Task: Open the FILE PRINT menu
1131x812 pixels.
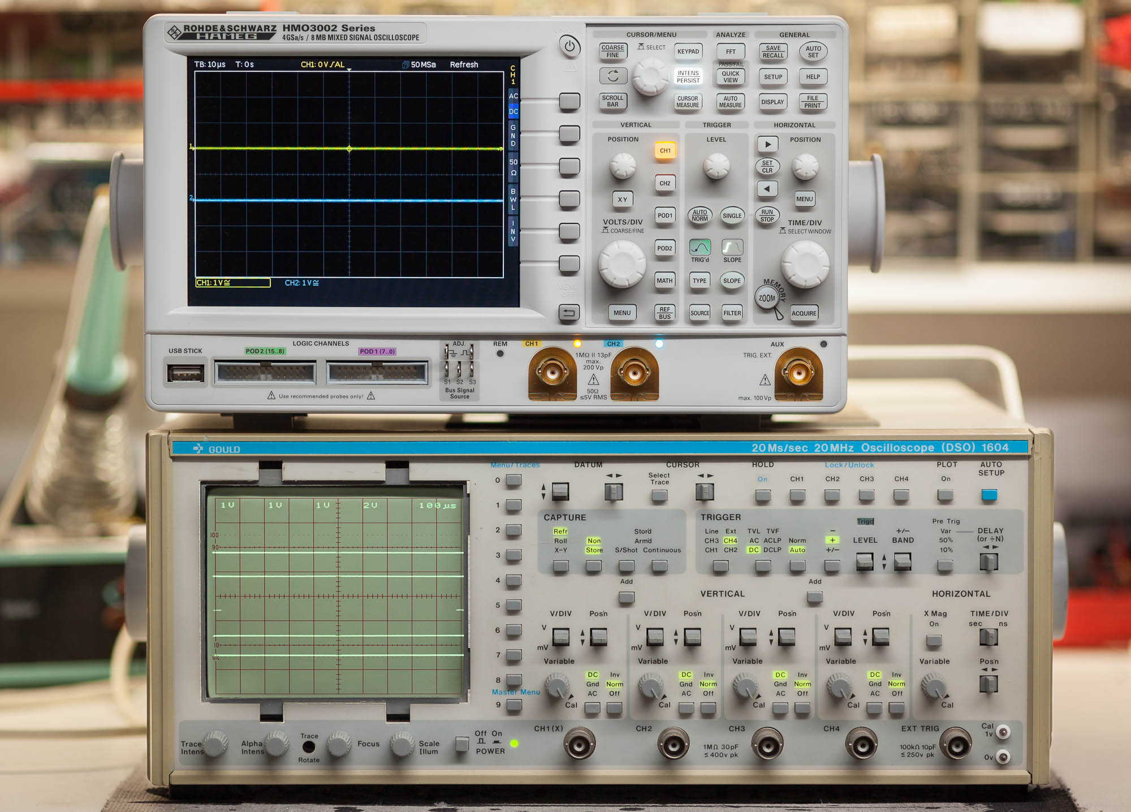Action: click(x=813, y=102)
